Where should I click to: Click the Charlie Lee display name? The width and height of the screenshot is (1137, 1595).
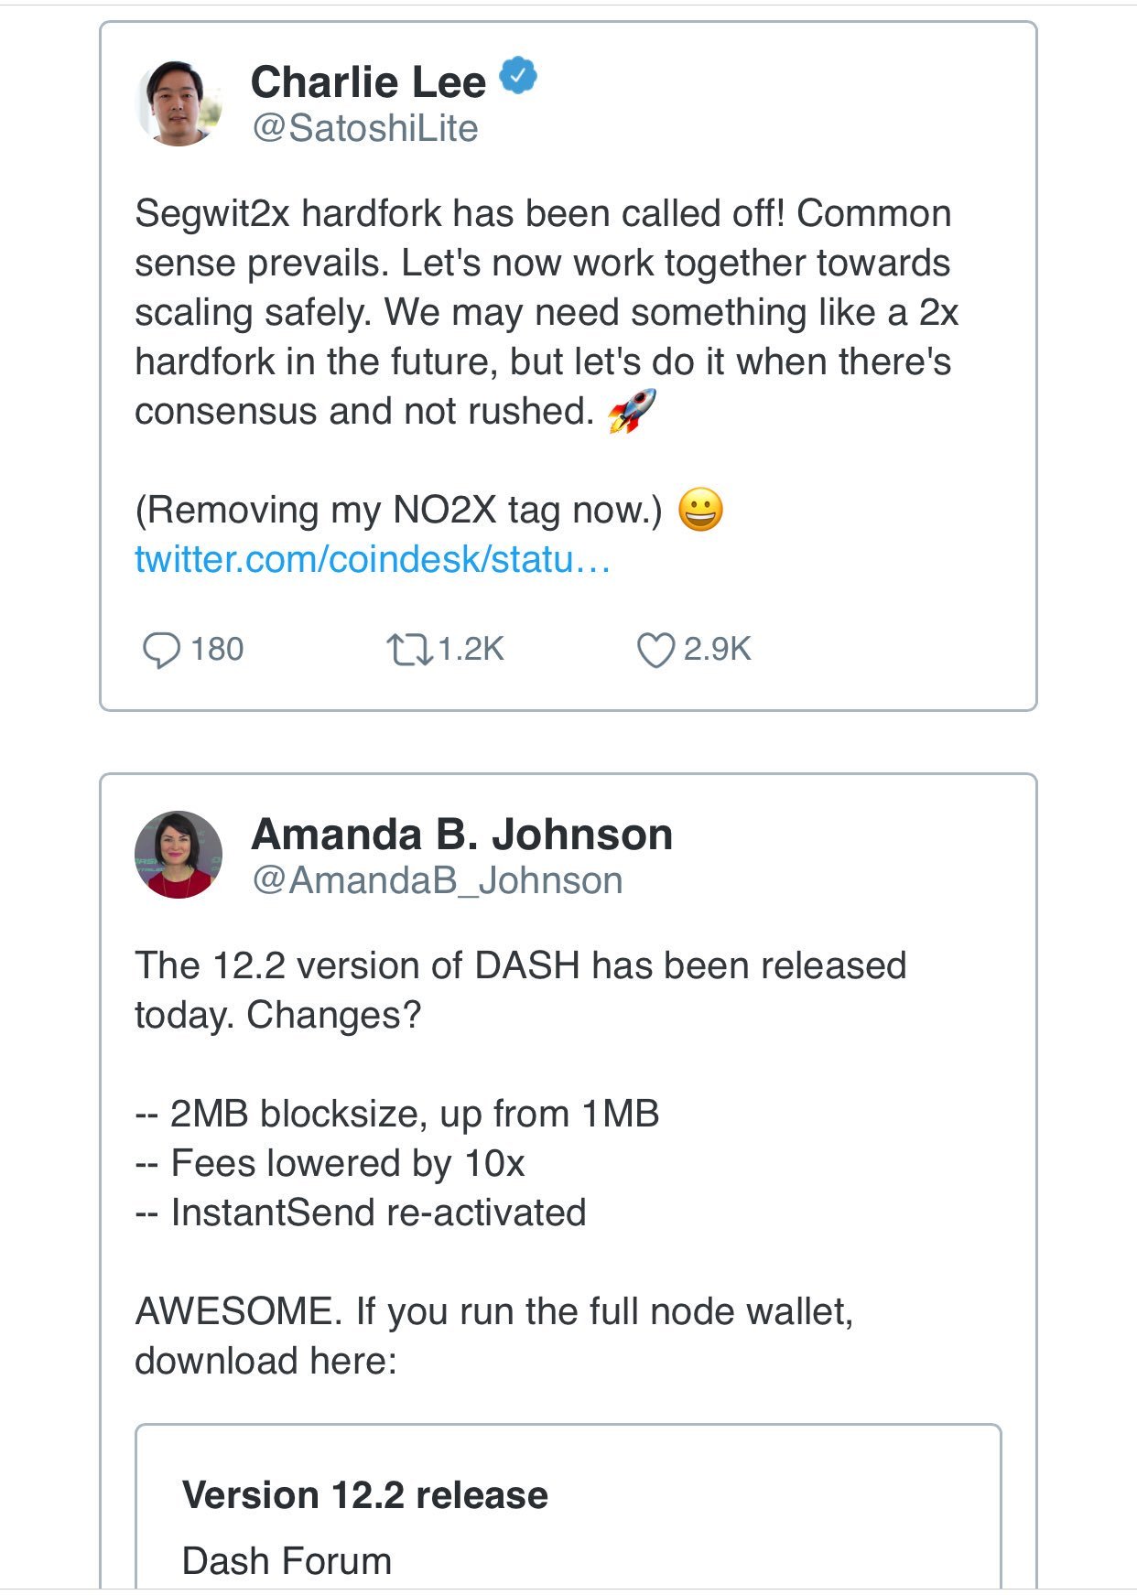(368, 82)
